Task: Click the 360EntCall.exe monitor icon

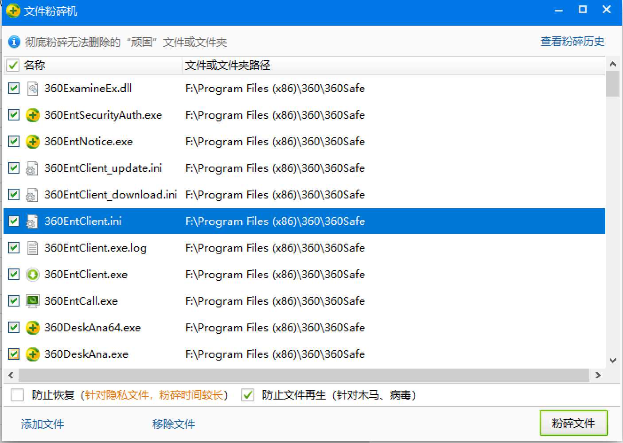Action: [x=32, y=301]
